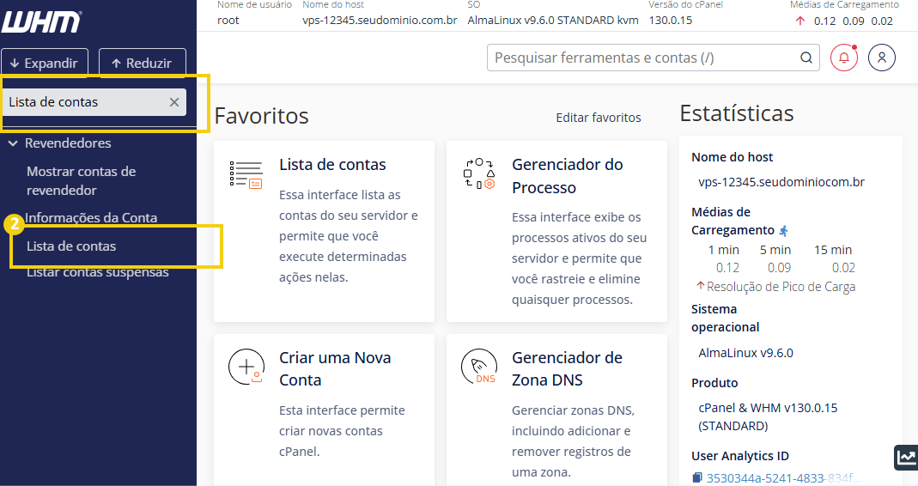Image resolution: width=918 pixels, height=486 pixels.
Task: Open Informações da Conta section
Action: click(x=91, y=218)
